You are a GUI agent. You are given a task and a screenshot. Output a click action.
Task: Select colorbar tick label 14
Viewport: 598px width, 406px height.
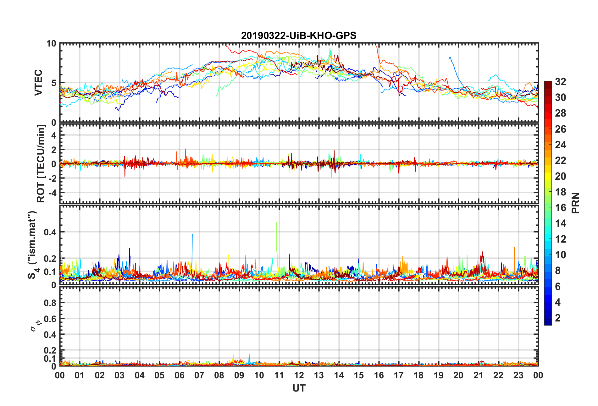(560, 223)
